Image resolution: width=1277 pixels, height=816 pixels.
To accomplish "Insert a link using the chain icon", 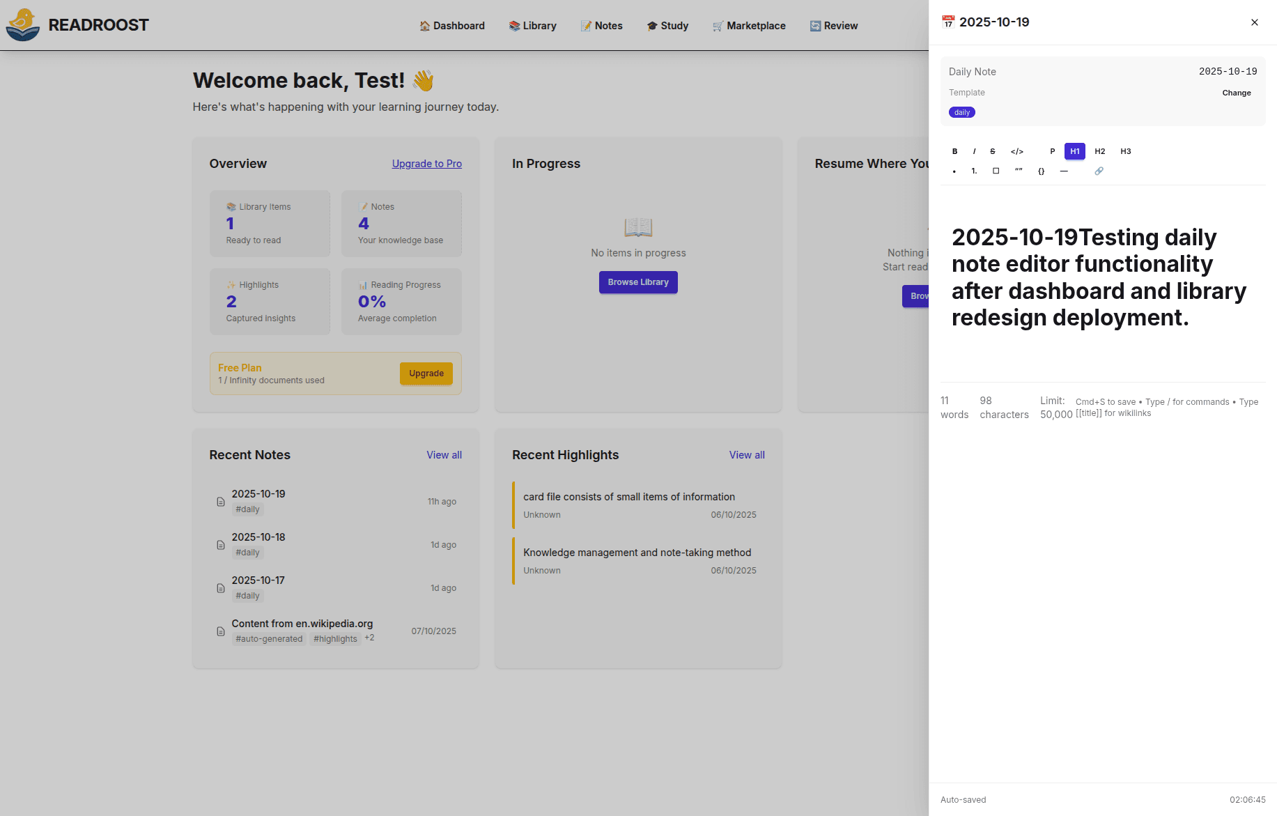I will pyautogui.click(x=1099, y=171).
